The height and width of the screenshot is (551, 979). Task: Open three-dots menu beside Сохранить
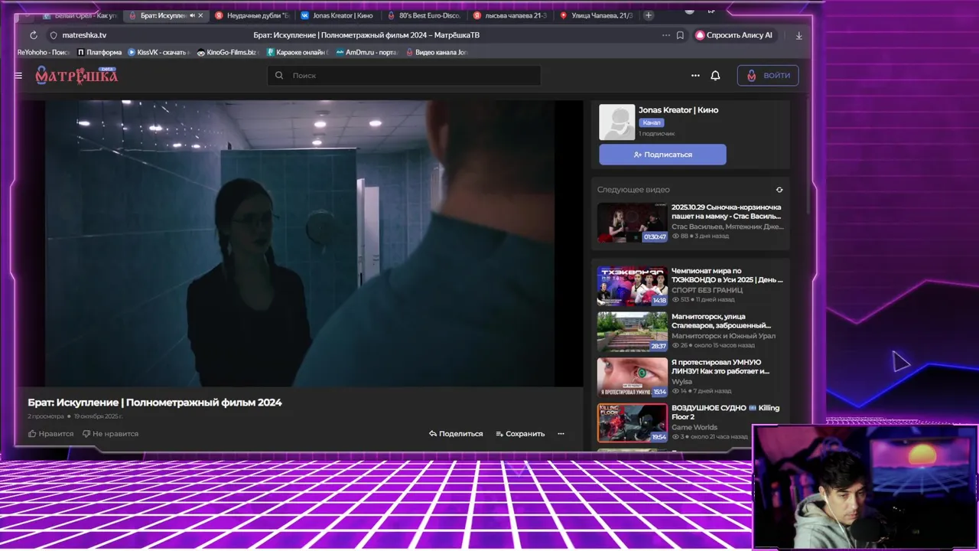pos(561,434)
